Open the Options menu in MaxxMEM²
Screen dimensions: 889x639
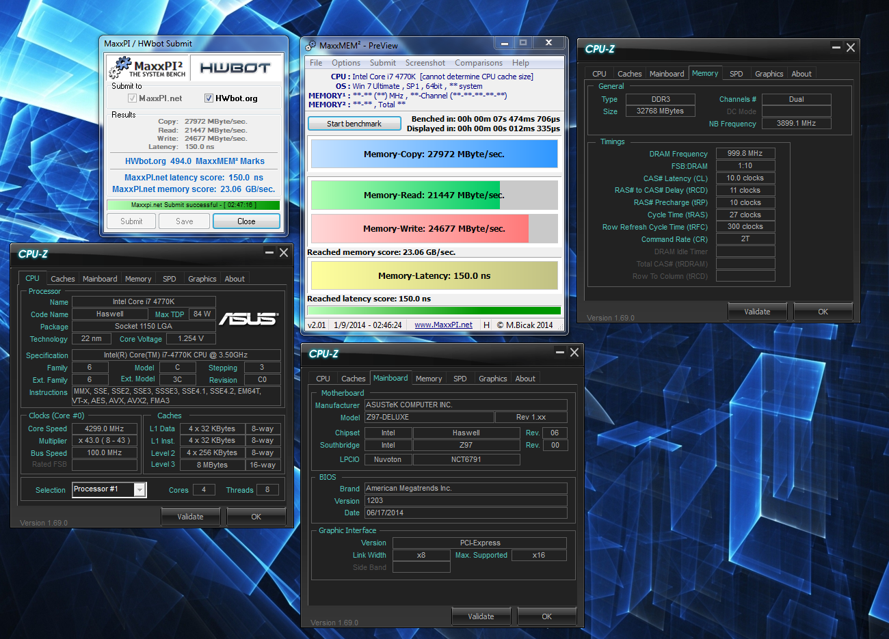pos(346,63)
